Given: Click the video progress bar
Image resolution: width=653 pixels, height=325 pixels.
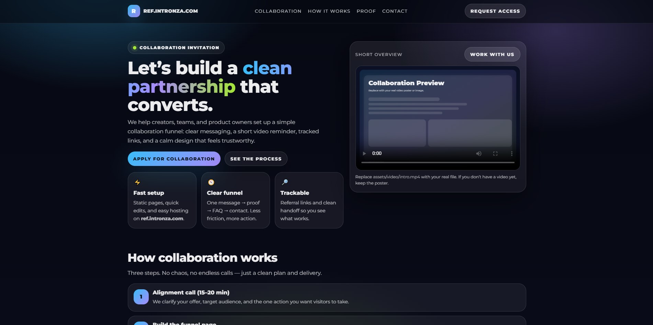Looking at the screenshot, I should tap(438, 161).
